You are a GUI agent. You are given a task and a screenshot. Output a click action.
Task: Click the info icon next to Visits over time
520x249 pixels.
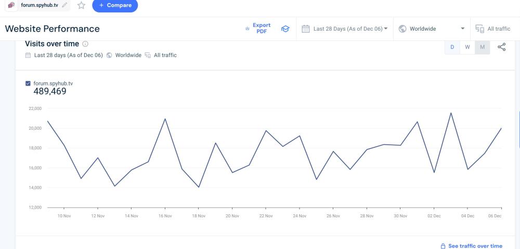(x=85, y=44)
